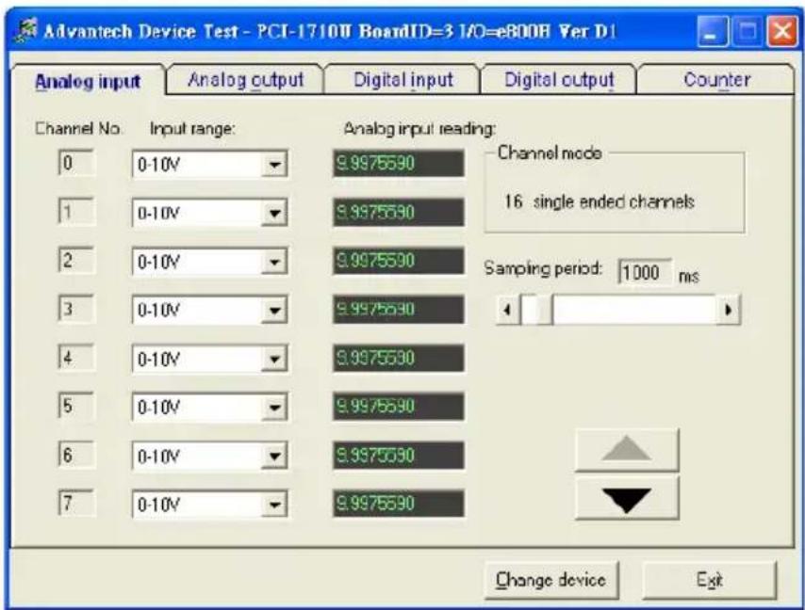Click the "16 single ended channels" text
Viewport: 805px width, 610px height.
click(x=599, y=202)
